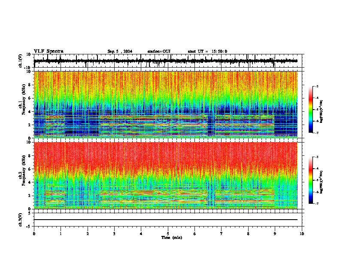Click the ch.1 color bar log(PSD) unit label
The height and width of the screenshot is (262, 340).
click(x=321, y=112)
